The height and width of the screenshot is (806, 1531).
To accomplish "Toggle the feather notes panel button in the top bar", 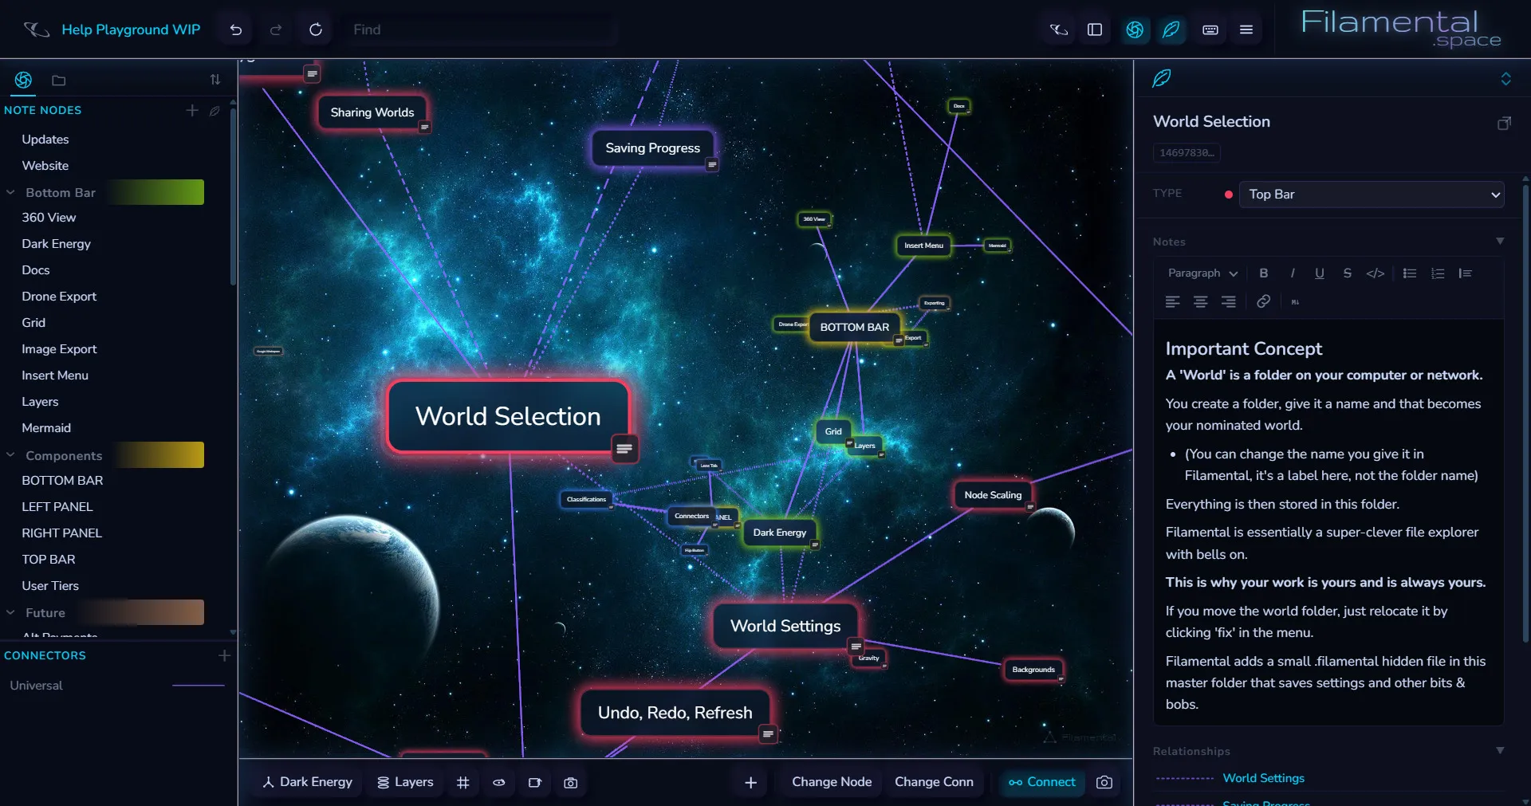I will tap(1171, 29).
